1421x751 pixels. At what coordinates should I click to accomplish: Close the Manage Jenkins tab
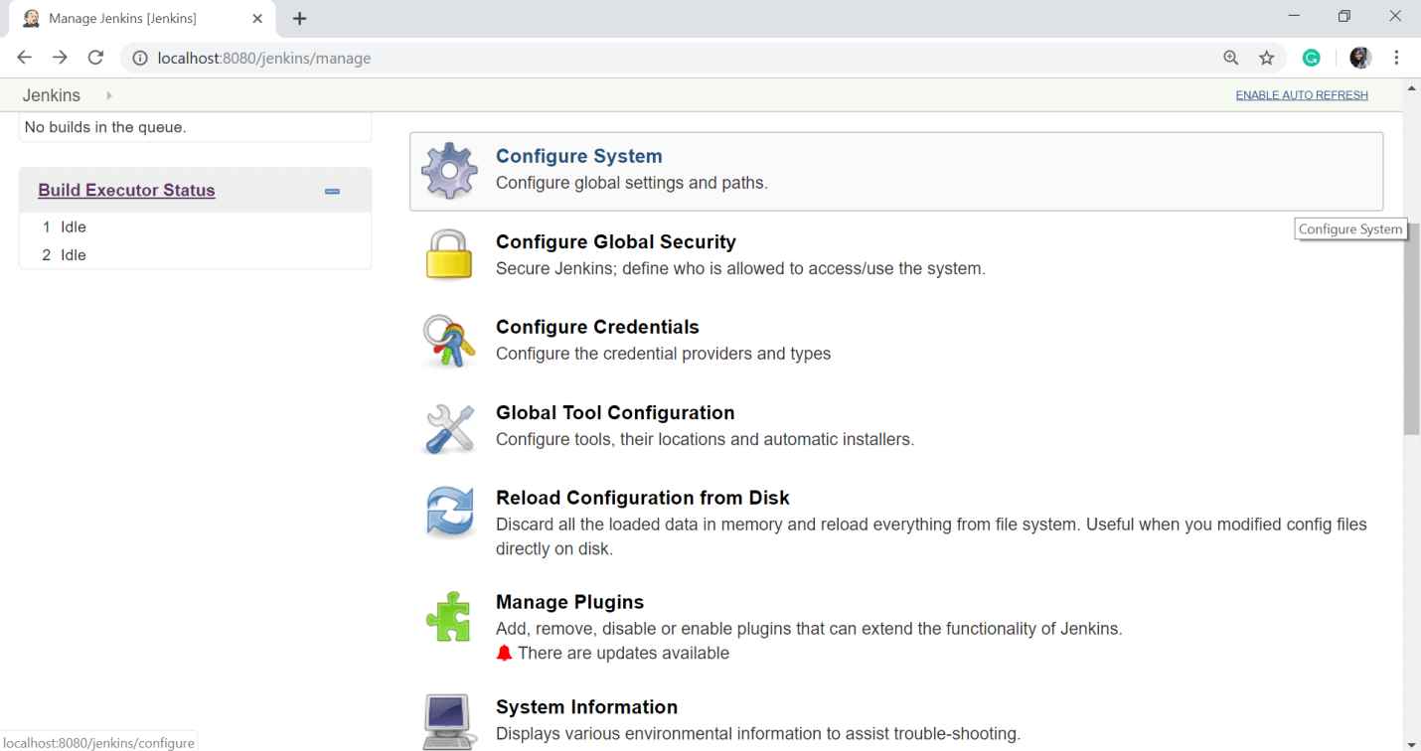point(257,19)
